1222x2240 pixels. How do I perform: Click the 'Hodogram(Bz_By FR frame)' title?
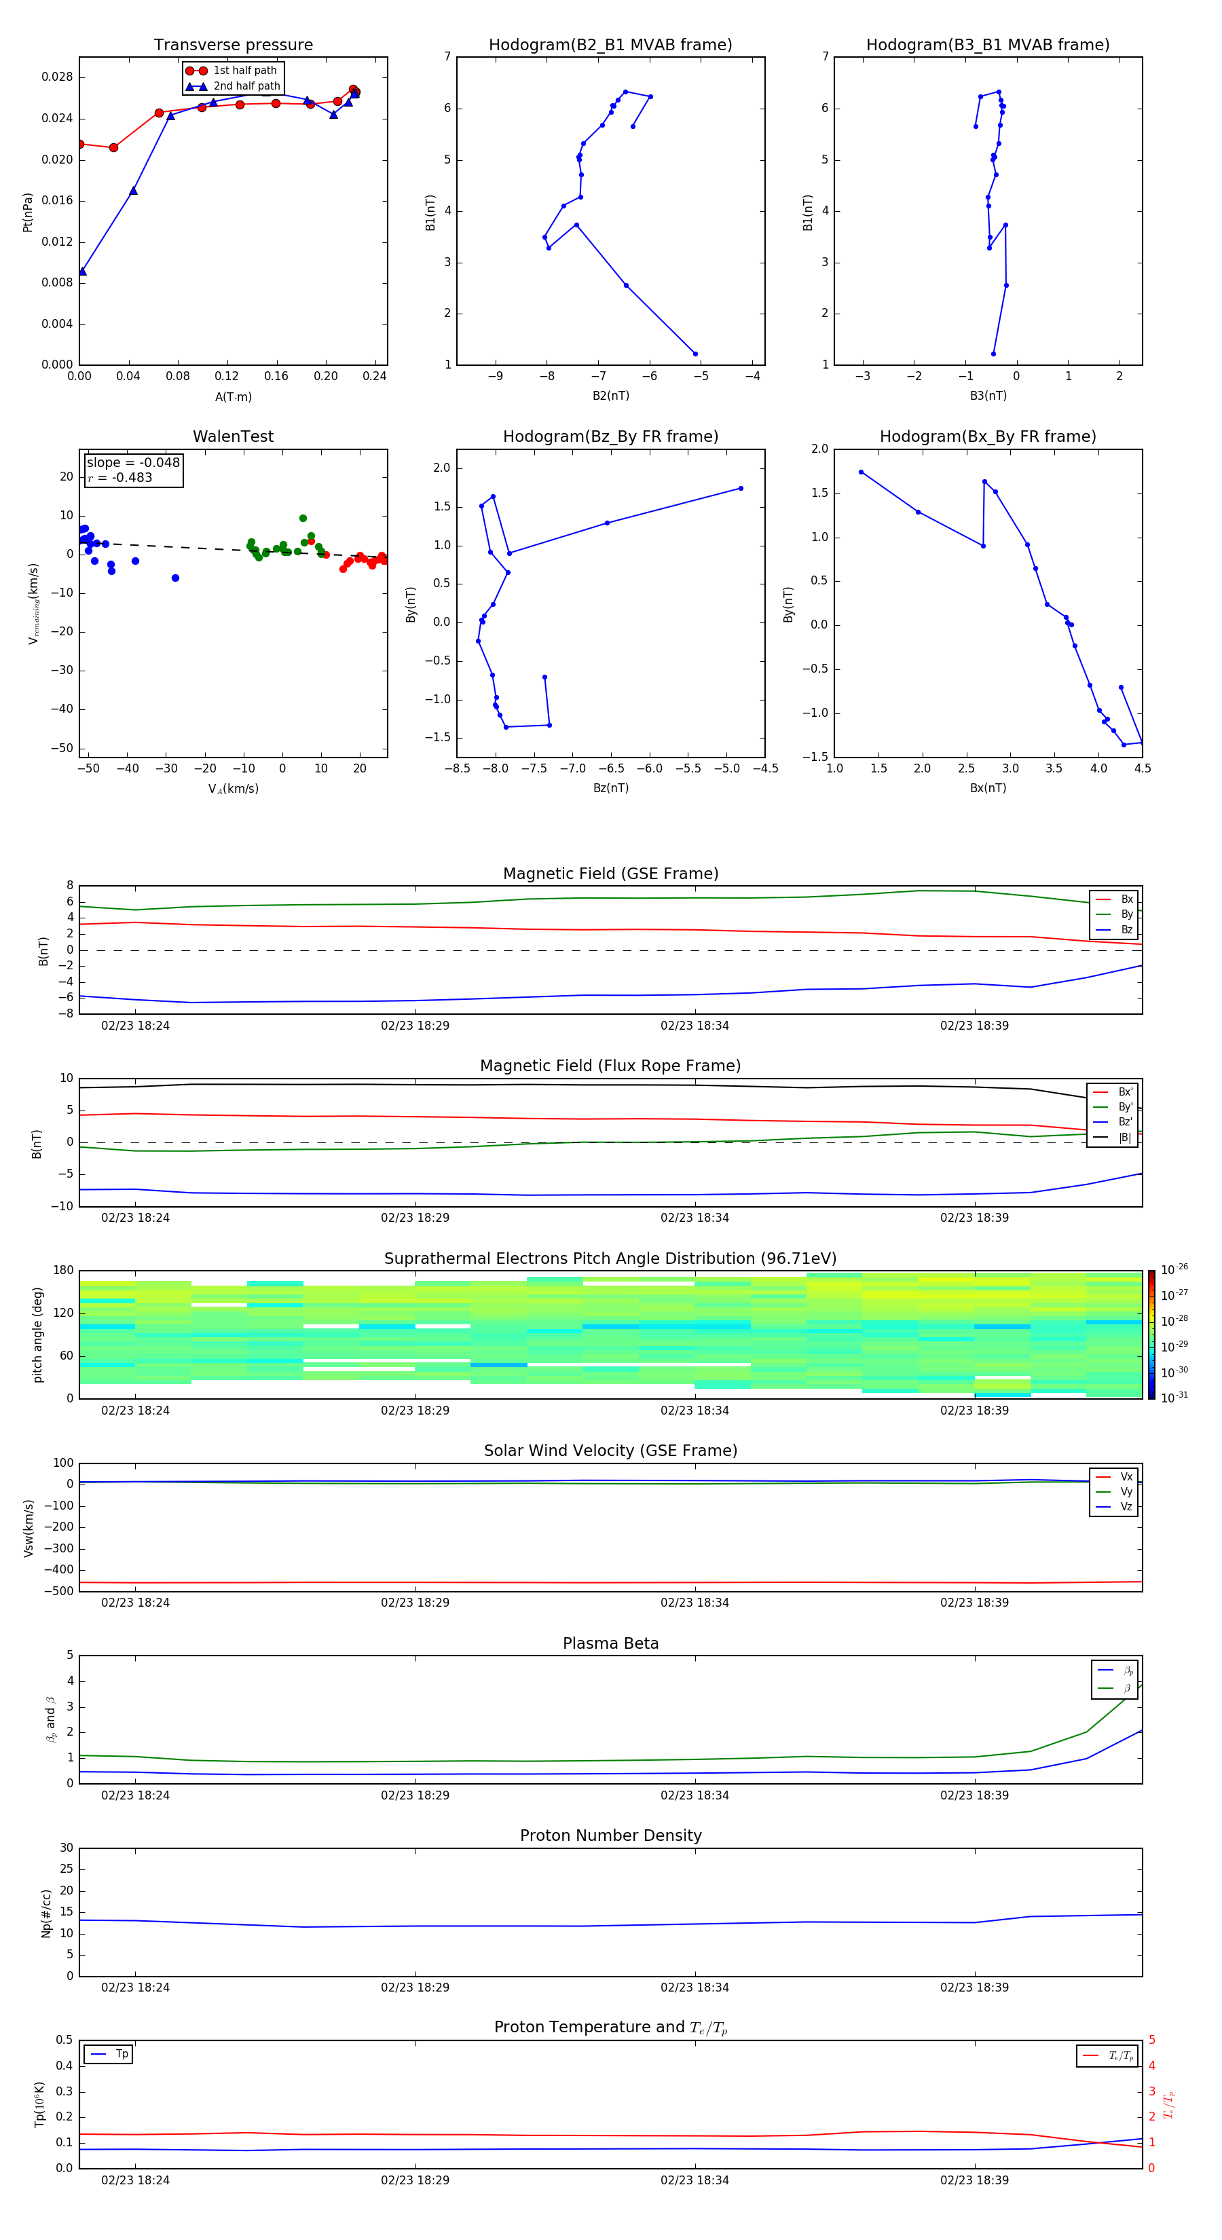pos(610,436)
